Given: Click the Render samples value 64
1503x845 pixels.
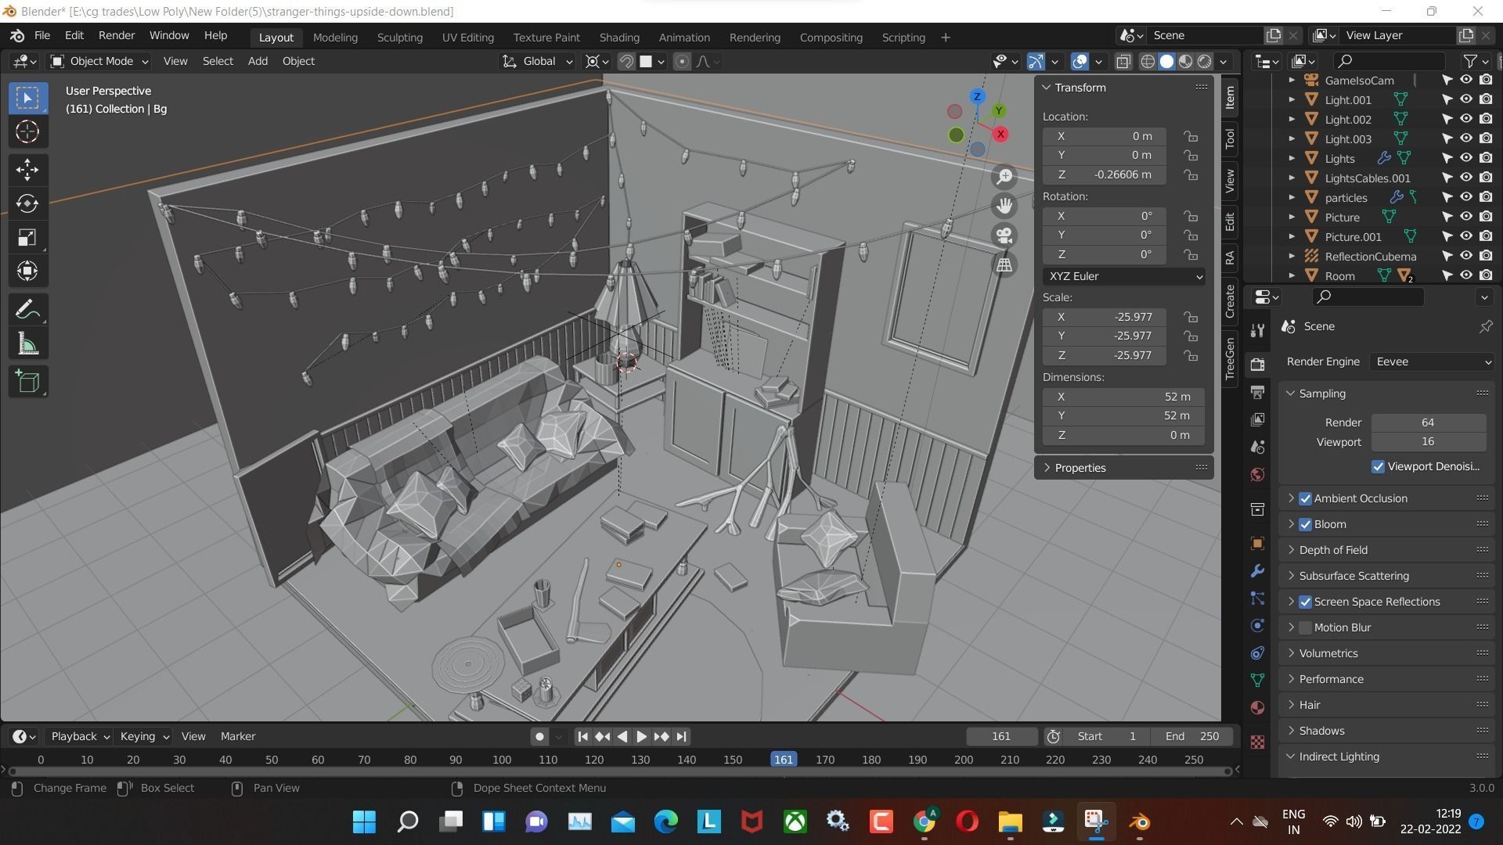Looking at the screenshot, I should [x=1428, y=422].
